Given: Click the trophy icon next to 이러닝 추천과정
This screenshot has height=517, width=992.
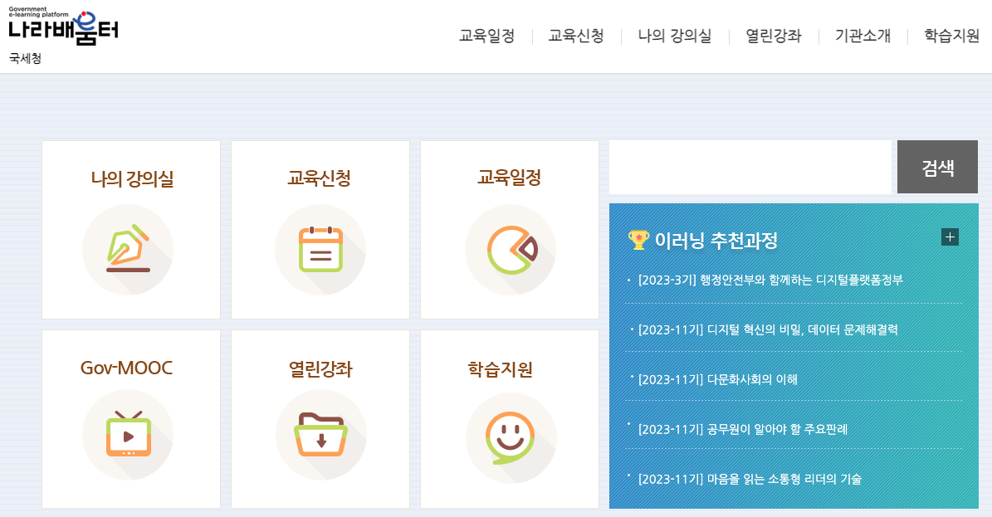Looking at the screenshot, I should coord(636,238).
